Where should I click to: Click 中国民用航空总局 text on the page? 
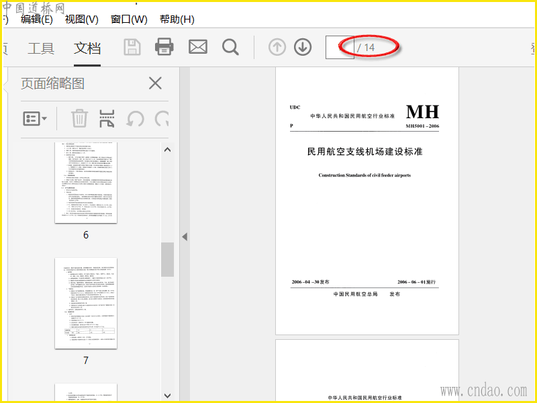[x=356, y=294]
